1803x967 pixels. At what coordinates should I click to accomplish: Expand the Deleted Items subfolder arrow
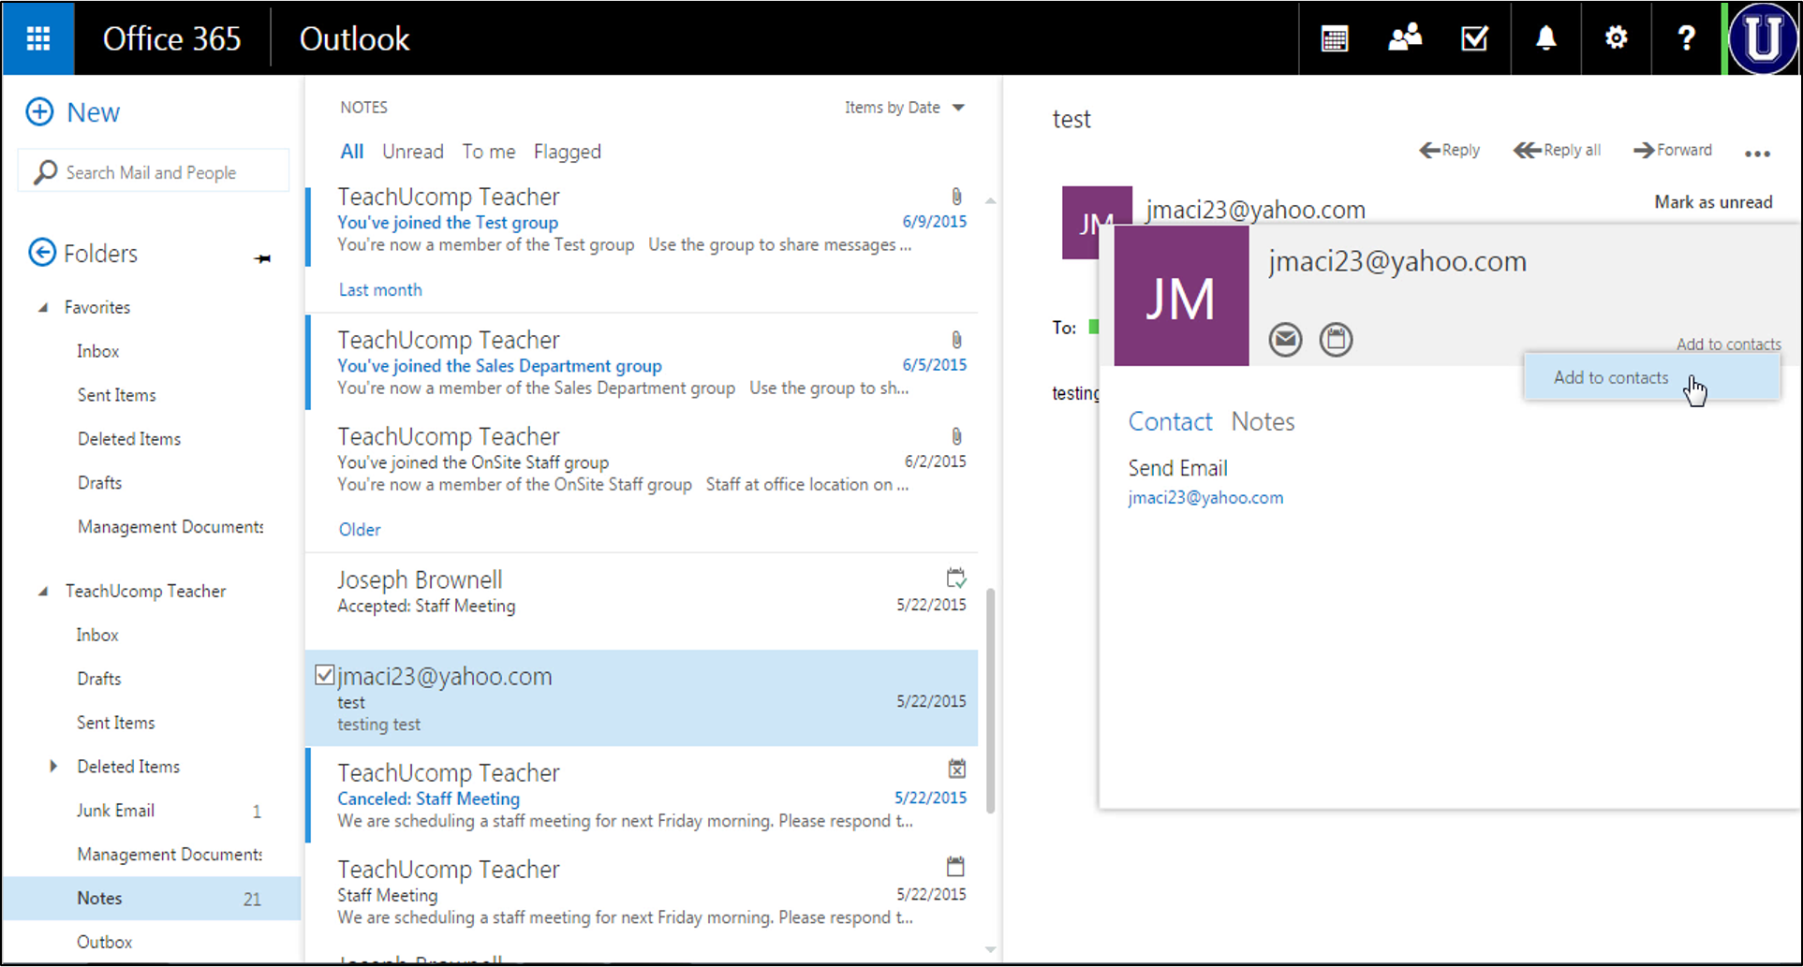tap(53, 766)
